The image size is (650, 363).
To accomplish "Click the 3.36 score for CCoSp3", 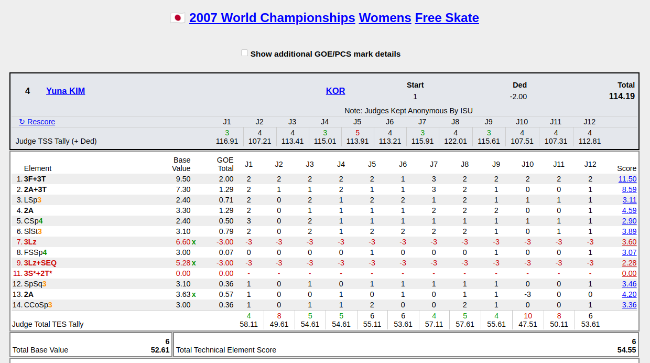I will (x=629, y=305).
